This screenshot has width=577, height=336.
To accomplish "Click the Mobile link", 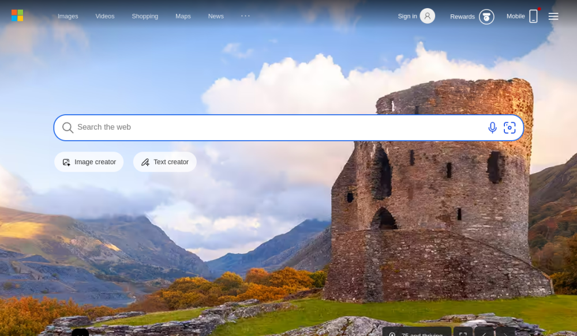I will tap(515, 16).
